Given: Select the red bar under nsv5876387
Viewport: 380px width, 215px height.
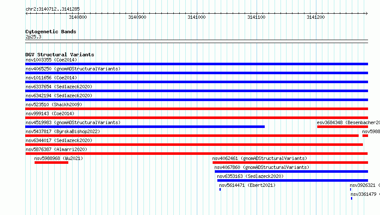Looking at the screenshot, I should pyautogui.click(x=196, y=154).
